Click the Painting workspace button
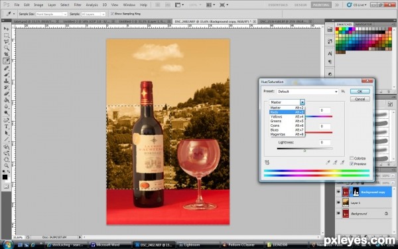The height and width of the screenshot is (249, 398). tap(321, 5)
